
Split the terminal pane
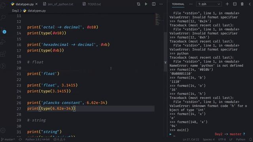[x=235, y=4]
